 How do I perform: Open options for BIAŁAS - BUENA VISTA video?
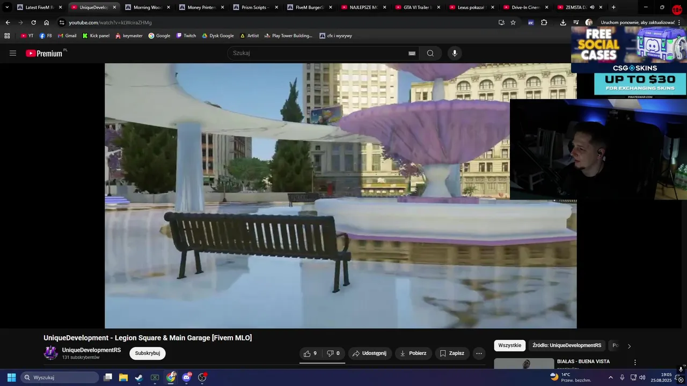[x=635, y=362]
